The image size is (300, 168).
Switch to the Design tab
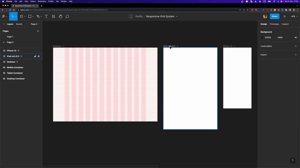(264, 24)
